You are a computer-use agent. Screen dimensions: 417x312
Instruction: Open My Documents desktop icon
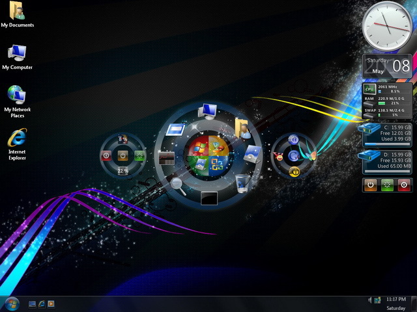[x=18, y=14]
